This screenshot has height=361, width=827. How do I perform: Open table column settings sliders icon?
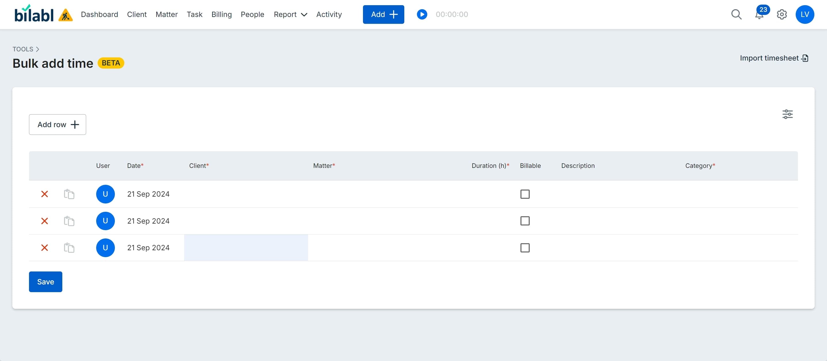click(787, 114)
